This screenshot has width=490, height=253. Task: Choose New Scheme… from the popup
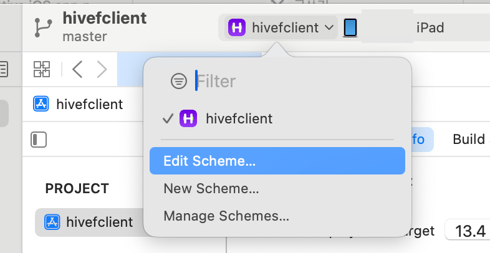click(x=211, y=188)
